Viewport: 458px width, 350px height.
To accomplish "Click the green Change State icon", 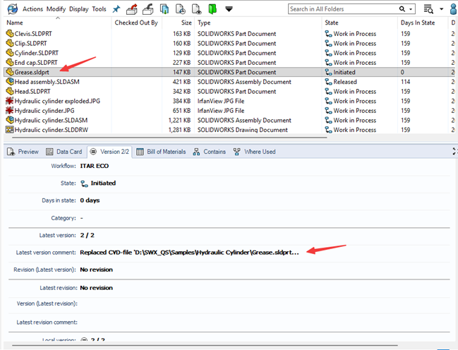I will point(212,9).
